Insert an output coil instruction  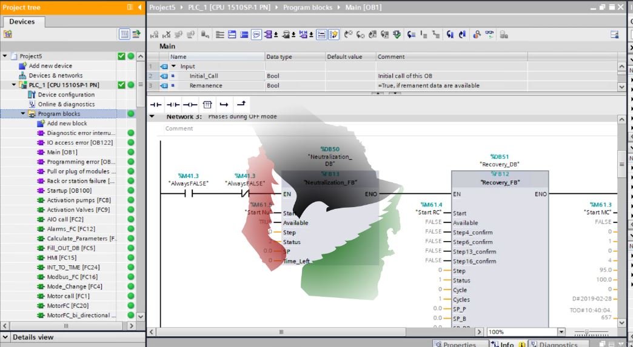click(190, 104)
